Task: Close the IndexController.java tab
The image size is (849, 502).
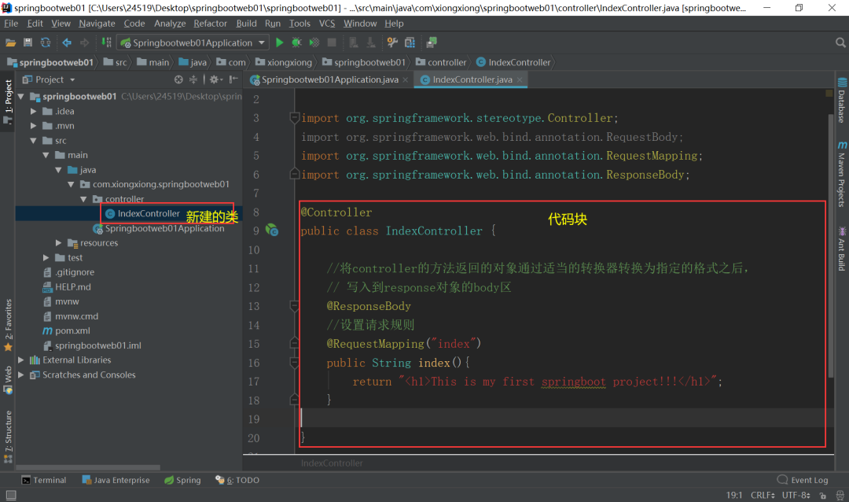Action: [520, 79]
